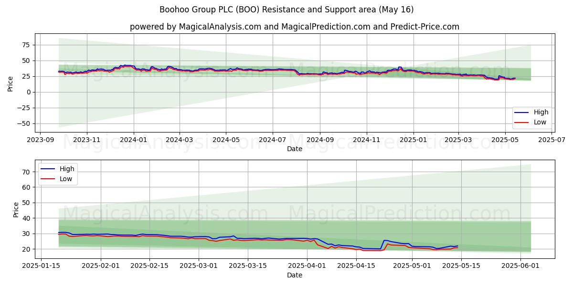Click the '−50' y-axis value on top chart
The width and height of the screenshot is (573, 286).
(x=24, y=123)
